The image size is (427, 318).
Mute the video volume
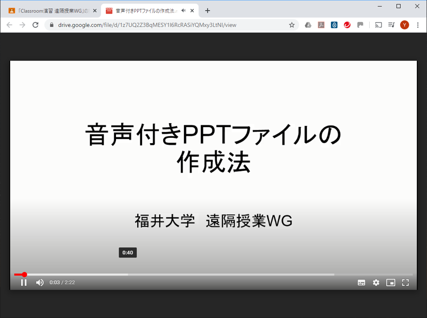[40, 283]
